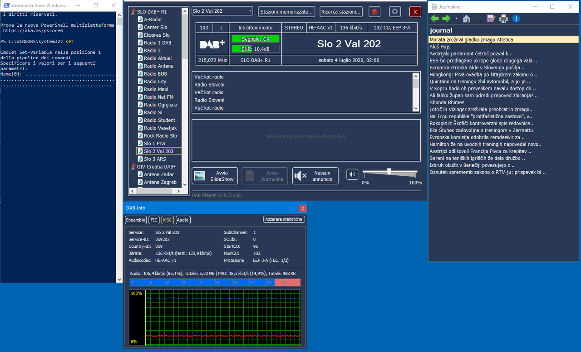Image resolution: width=581 pixels, height=352 pixels.
Task: Click dynamic label text scrollbar down arrow
Action: pos(416,108)
